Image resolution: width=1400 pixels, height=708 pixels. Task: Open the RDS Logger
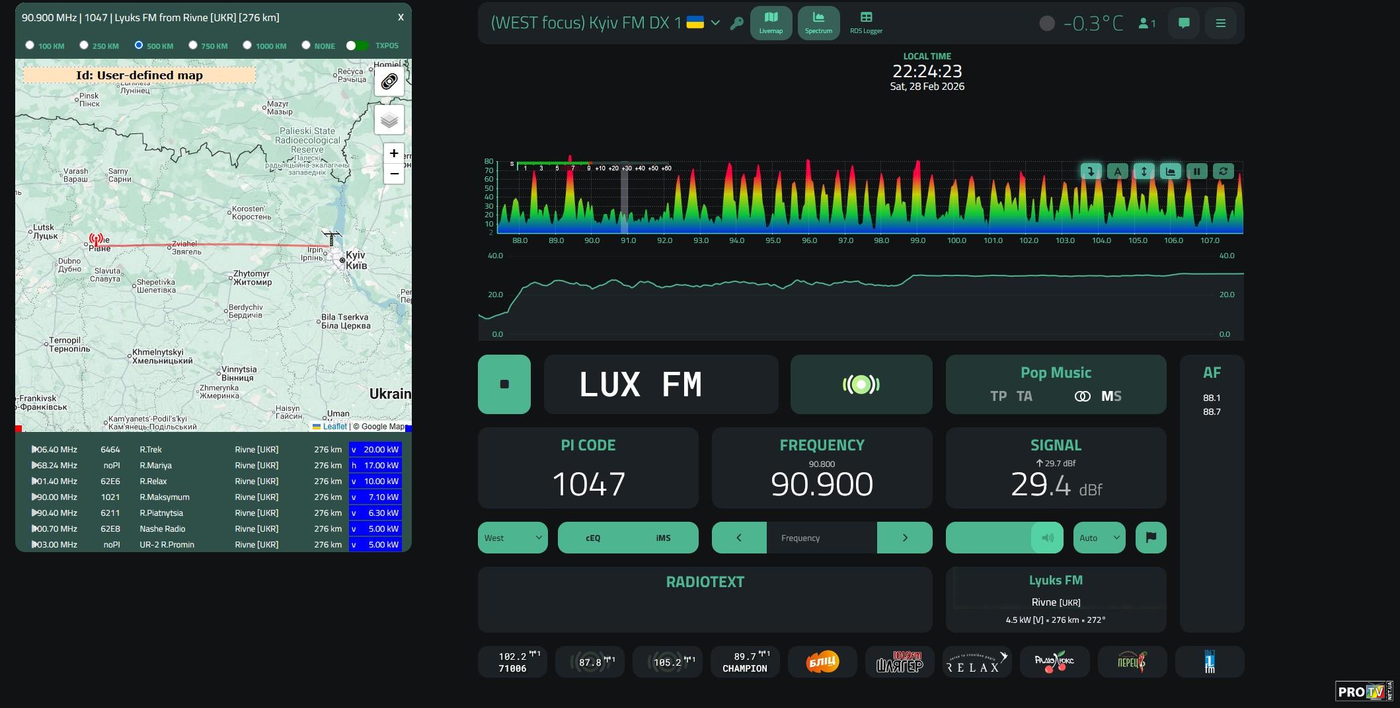866,23
